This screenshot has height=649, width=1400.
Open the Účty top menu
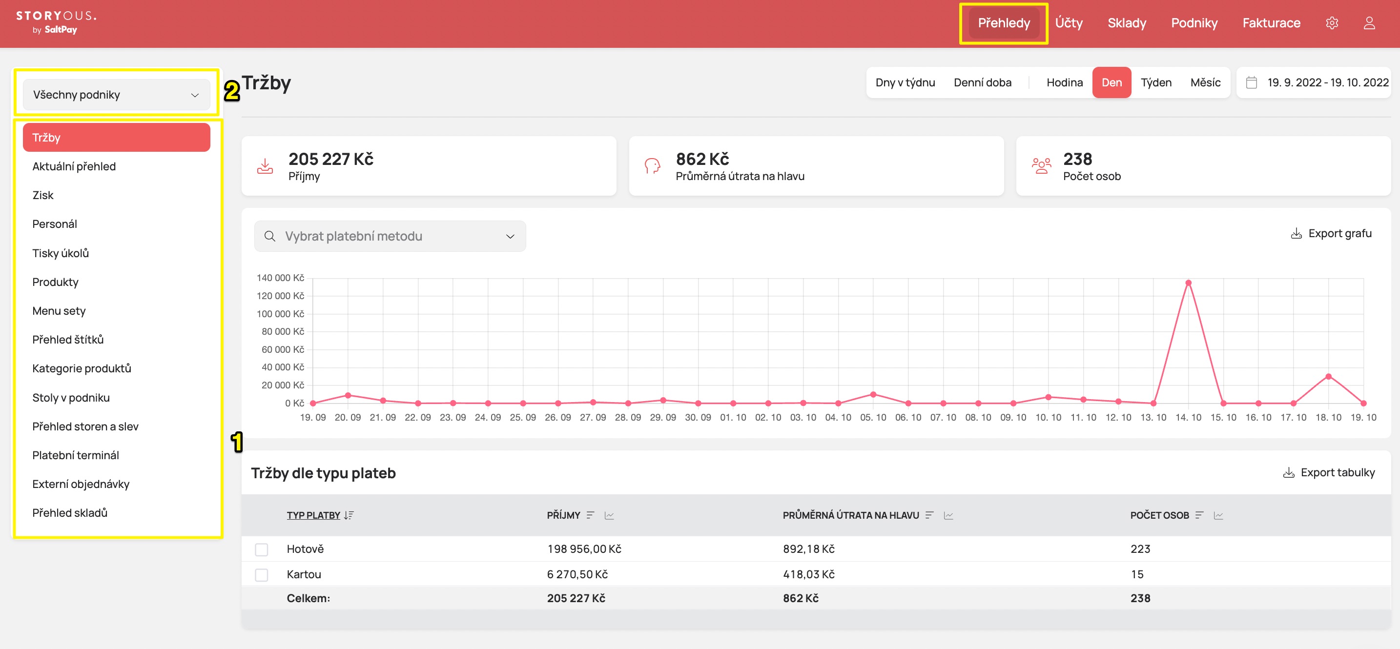pos(1069,23)
